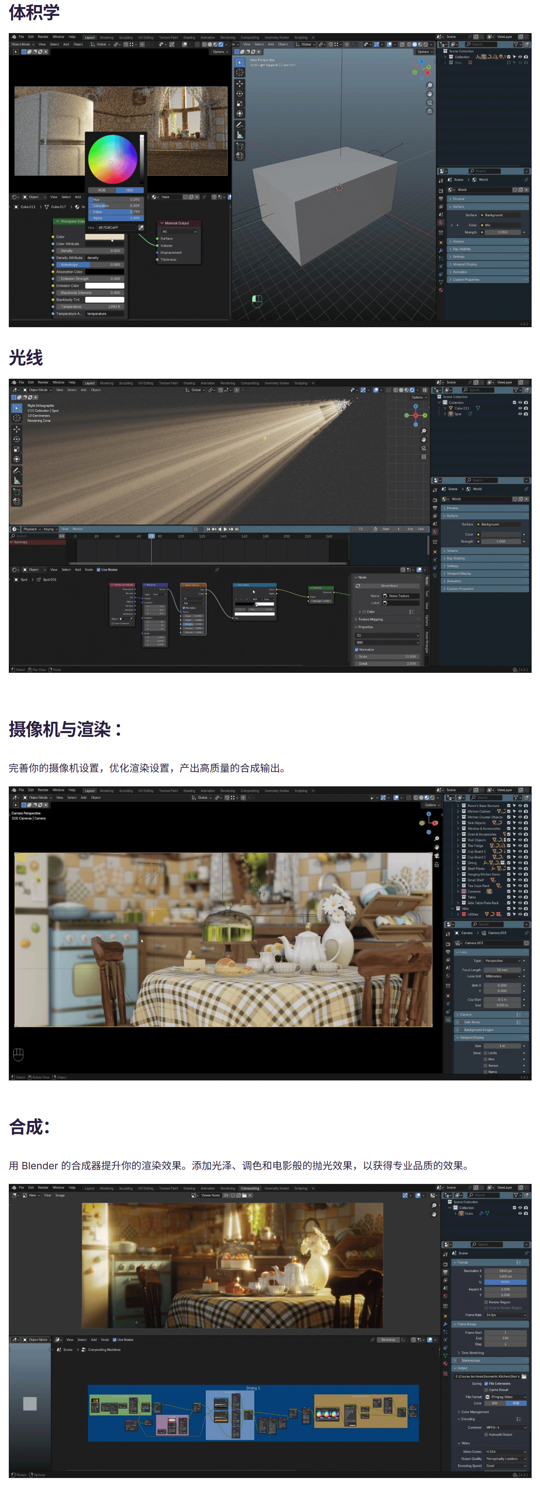The width and height of the screenshot is (540, 1491).
Task: Enable the Limits checkbox under Viewport Display
Action: pyautogui.click(x=486, y=1053)
